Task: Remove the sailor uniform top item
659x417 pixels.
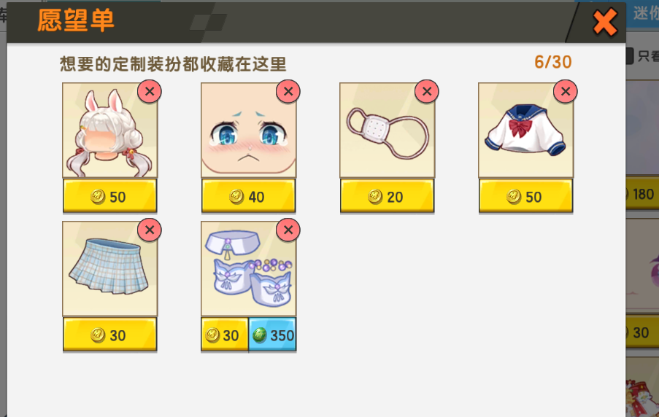Action: (566, 91)
